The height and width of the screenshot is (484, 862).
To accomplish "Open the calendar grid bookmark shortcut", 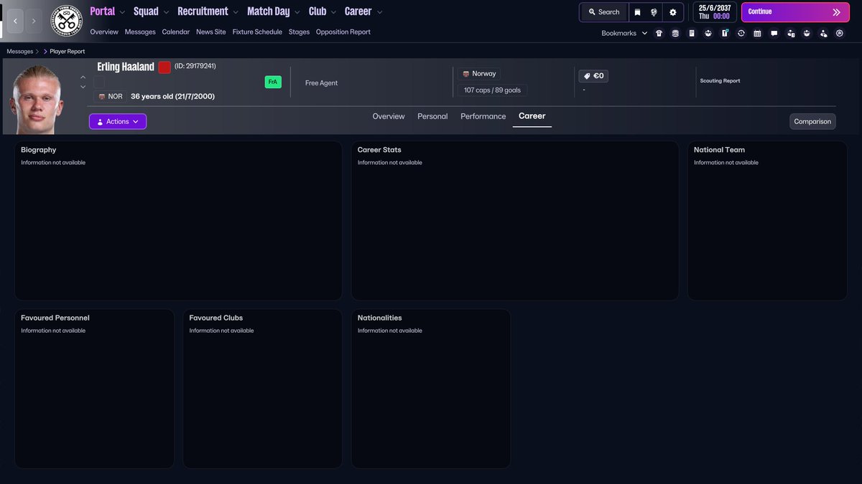I will point(757,33).
